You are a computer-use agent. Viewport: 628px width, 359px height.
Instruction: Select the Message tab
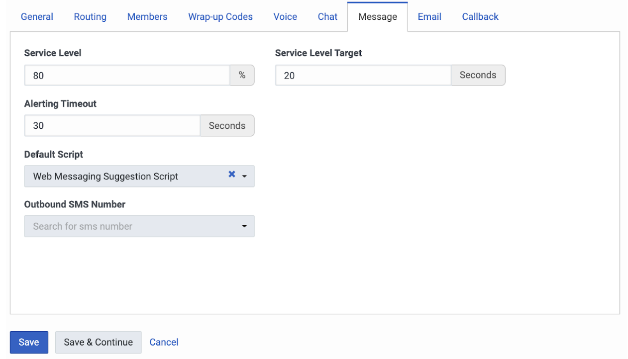click(378, 17)
